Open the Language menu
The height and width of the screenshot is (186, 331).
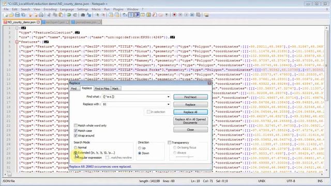click(67, 9)
